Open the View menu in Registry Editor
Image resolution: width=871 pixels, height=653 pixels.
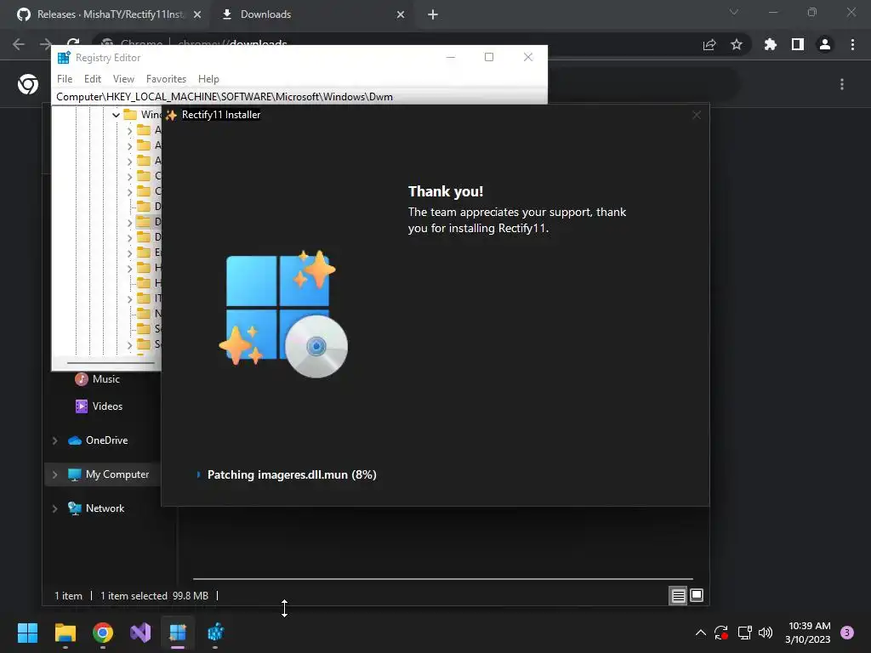[123, 79]
